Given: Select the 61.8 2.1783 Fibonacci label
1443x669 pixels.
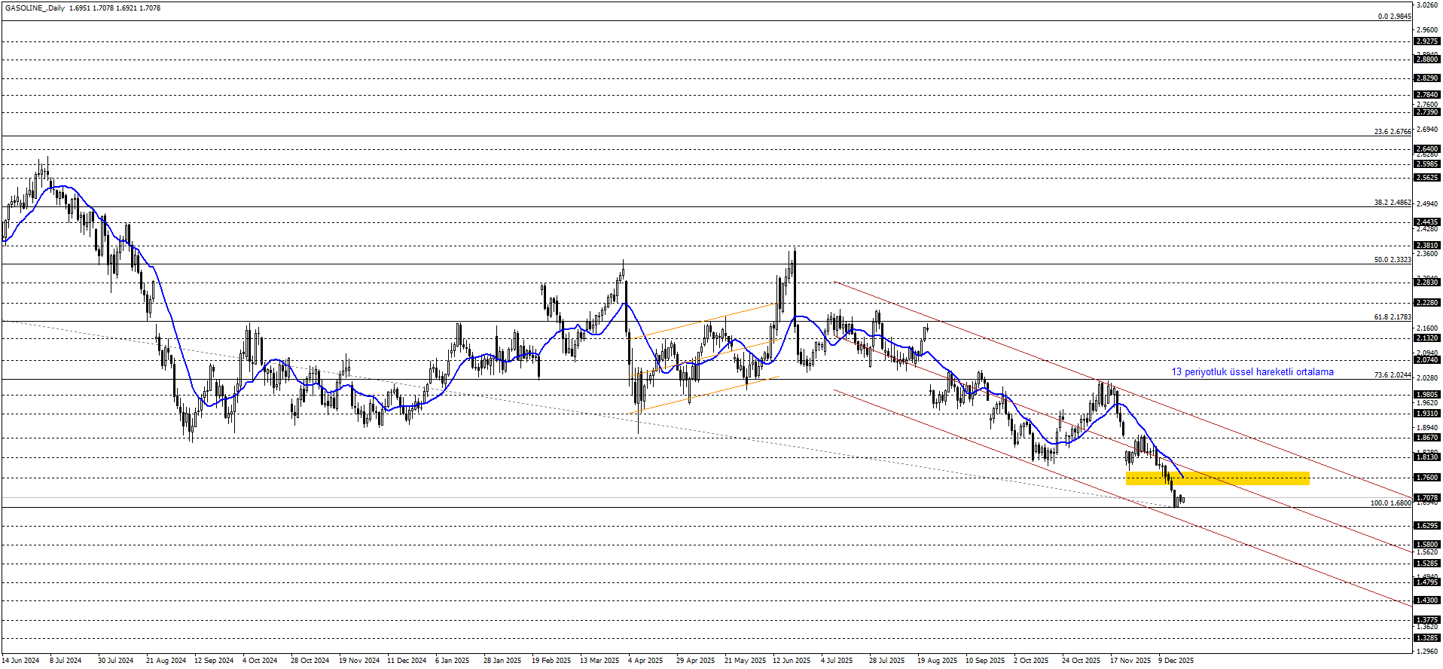Looking at the screenshot, I should click(1392, 317).
